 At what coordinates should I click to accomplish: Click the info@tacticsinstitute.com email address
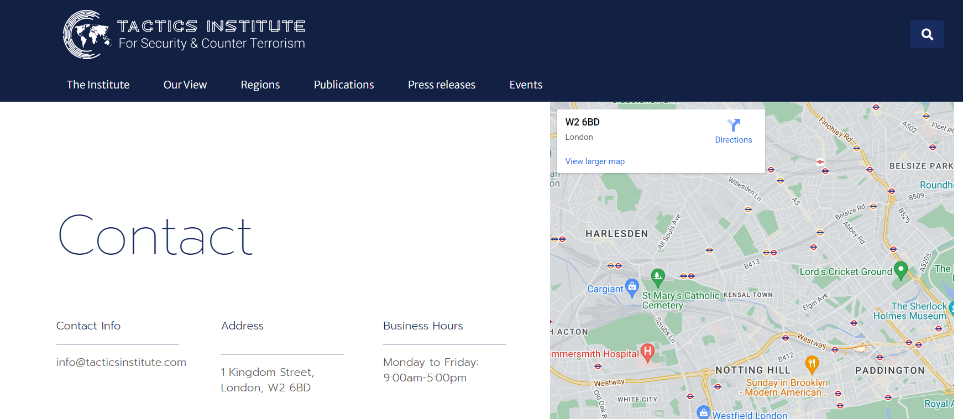click(121, 362)
